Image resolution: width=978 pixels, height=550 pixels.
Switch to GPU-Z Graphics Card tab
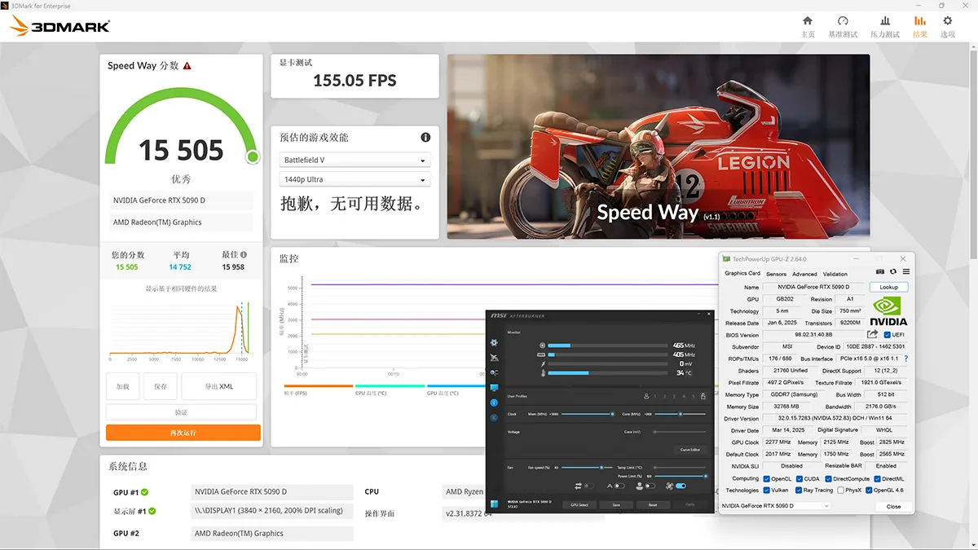[742, 274]
